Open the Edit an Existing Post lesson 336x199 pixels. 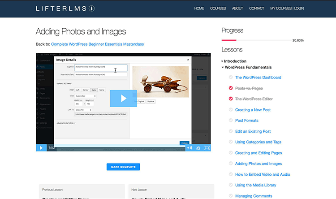pos(253,131)
